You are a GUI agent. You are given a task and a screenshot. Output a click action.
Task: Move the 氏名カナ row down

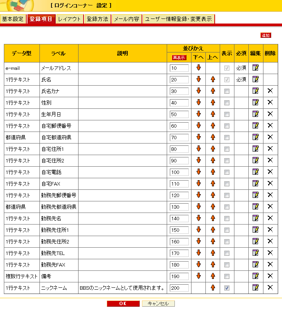[198, 91]
